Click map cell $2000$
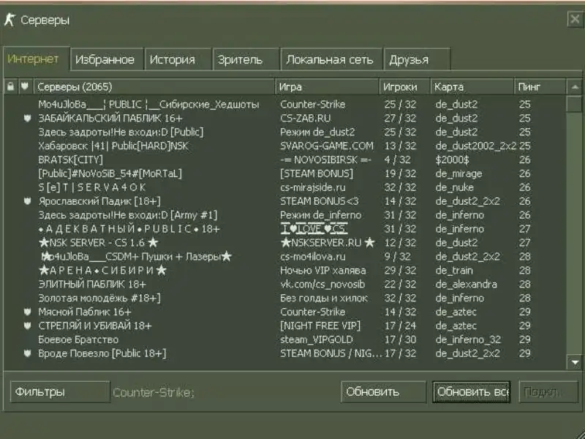This screenshot has width=585, height=439. 452,160
